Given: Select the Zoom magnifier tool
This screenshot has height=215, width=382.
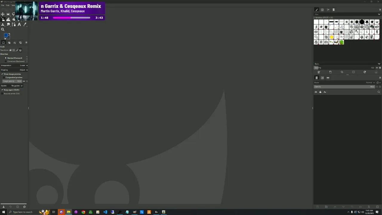Looking at the screenshot, I should 3,29.
